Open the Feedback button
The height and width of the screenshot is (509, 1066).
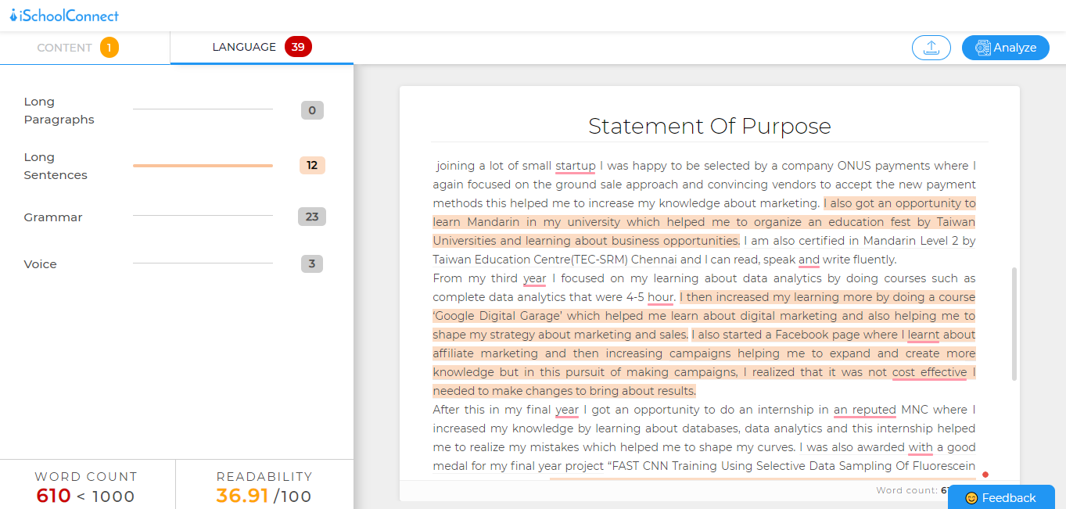tap(1000, 498)
